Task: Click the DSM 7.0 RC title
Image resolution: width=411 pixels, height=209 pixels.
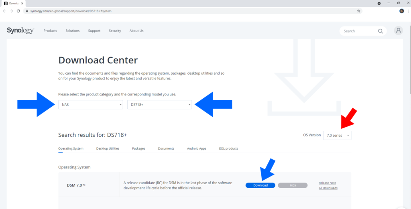Action: click(76, 185)
